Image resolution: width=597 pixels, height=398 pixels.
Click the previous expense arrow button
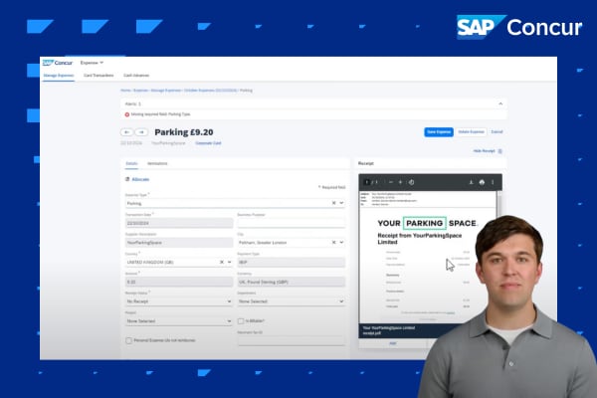click(x=126, y=131)
